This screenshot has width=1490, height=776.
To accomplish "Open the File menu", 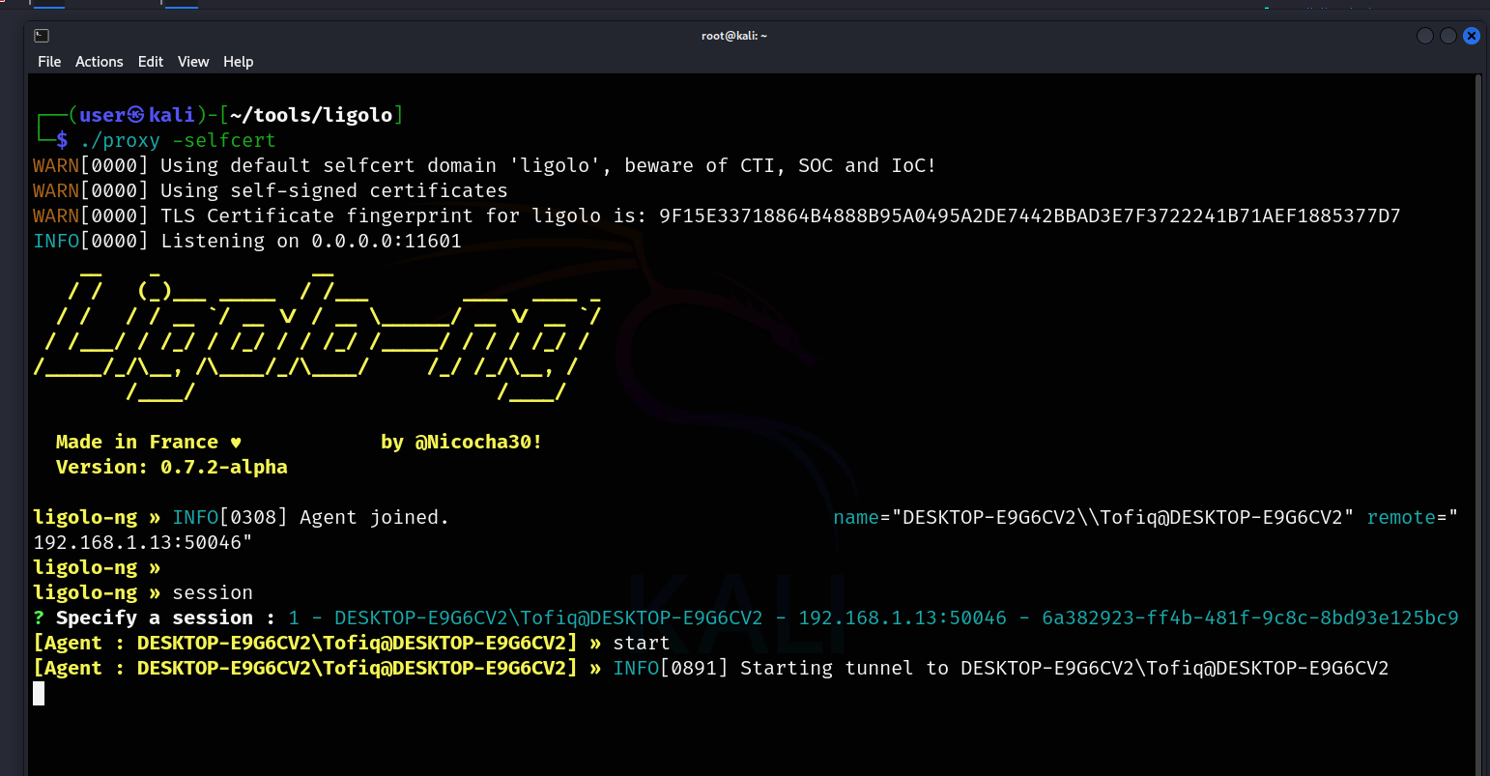I will [x=49, y=62].
